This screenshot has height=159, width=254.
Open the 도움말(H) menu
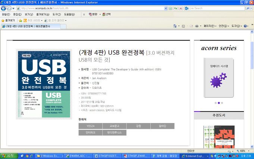coord(69,15)
